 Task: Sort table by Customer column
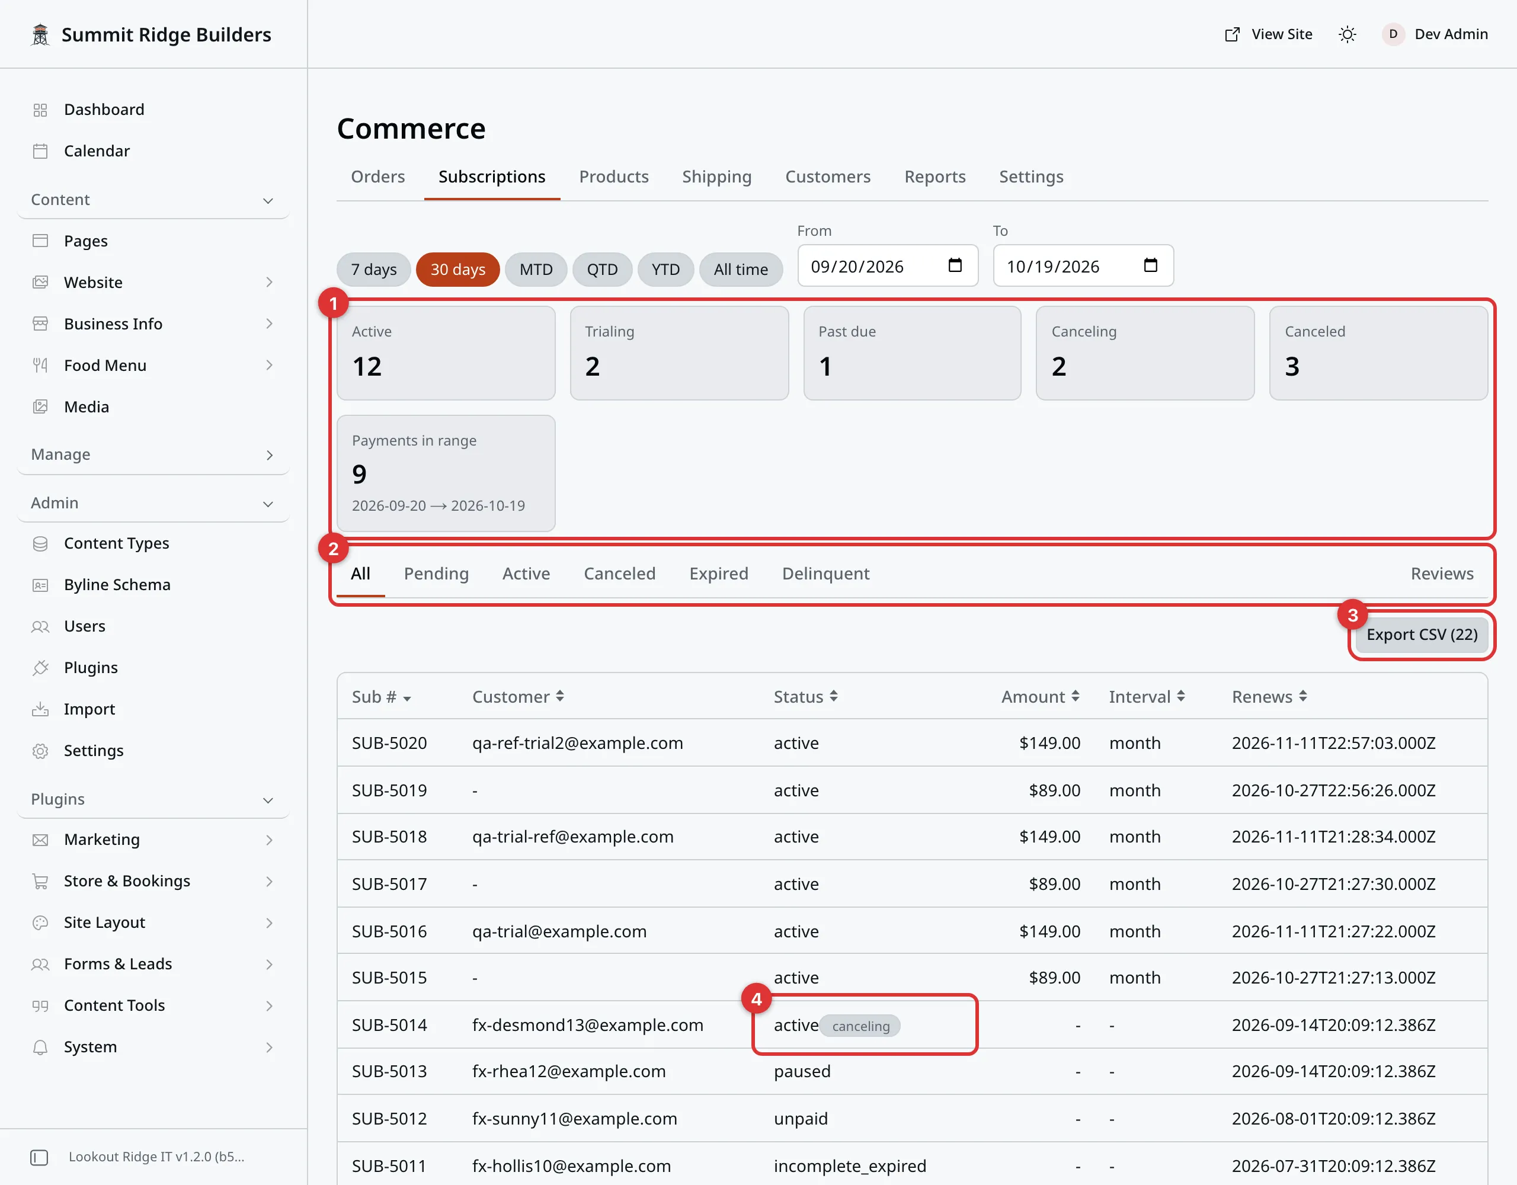coord(518,697)
